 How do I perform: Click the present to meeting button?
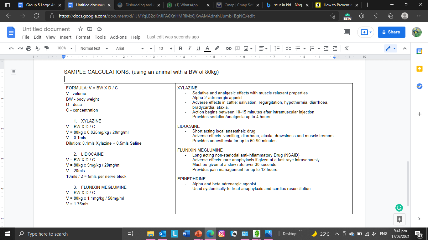(366, 32)
